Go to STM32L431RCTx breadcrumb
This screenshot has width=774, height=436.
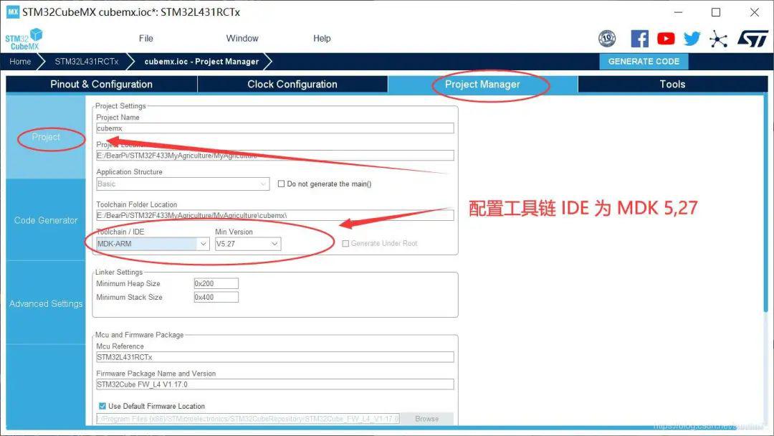pos(87,62)
